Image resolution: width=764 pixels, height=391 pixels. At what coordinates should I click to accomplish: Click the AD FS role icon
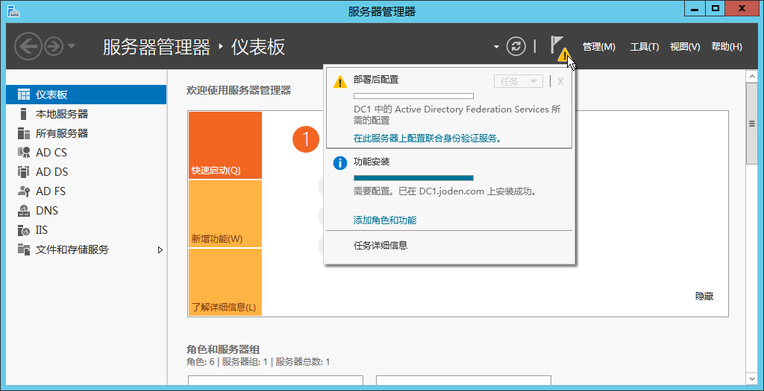23,191
